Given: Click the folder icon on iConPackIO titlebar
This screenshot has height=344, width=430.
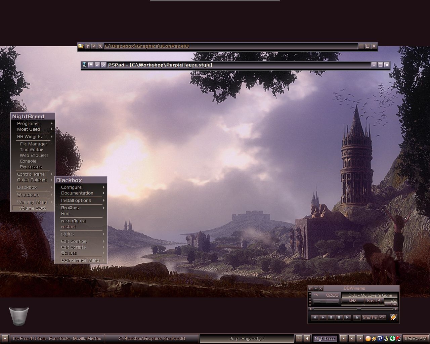Looking at the screenshot, I should (81, 46).
